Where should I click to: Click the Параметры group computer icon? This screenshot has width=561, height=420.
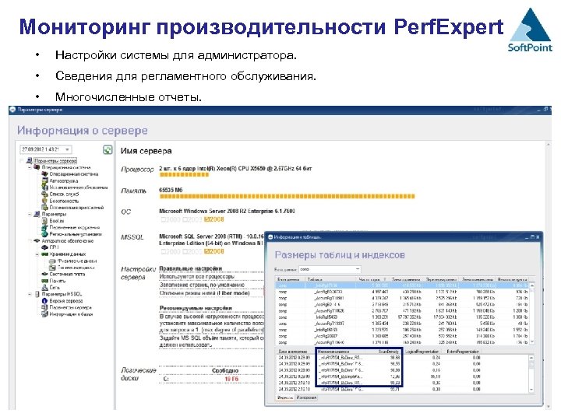click(37, 214)
